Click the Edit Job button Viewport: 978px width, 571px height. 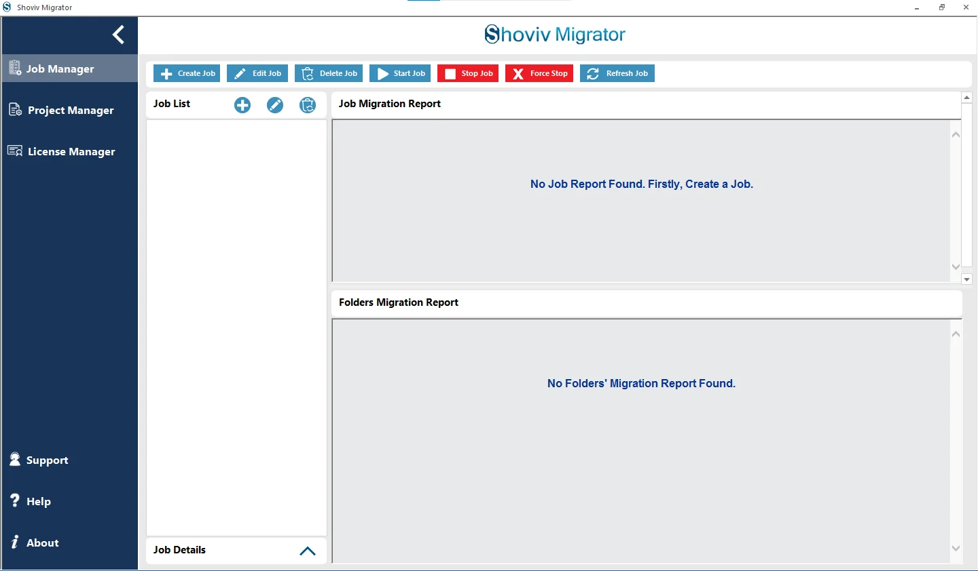tap(257, 73)
